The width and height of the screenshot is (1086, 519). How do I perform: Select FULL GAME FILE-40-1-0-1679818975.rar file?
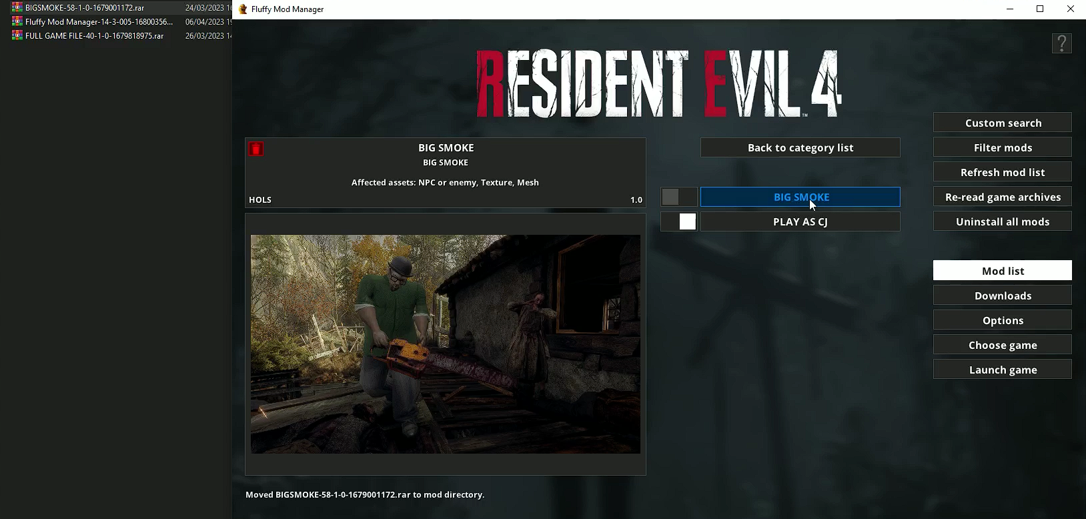(x=94, y=35)
